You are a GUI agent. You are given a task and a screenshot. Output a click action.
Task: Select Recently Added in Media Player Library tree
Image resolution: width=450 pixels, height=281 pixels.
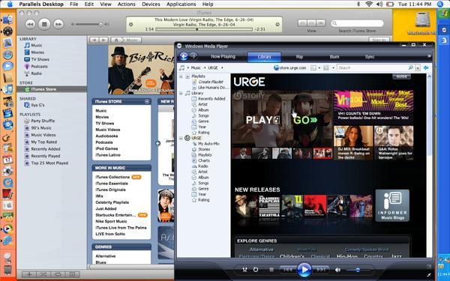[x=211, y=99]
